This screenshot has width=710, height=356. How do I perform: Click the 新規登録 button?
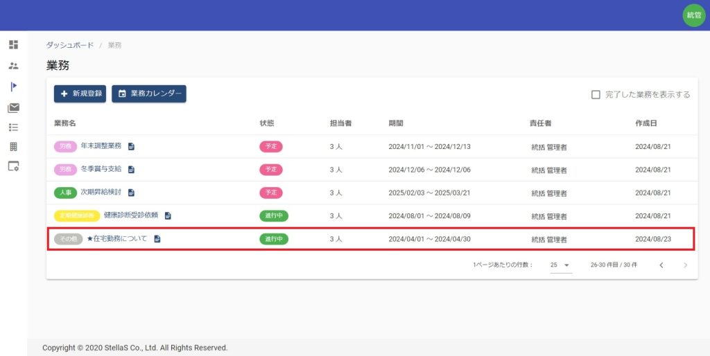(80, 94)
